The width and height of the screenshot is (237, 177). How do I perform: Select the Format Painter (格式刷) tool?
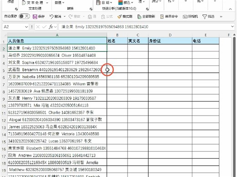coord(125,16)
